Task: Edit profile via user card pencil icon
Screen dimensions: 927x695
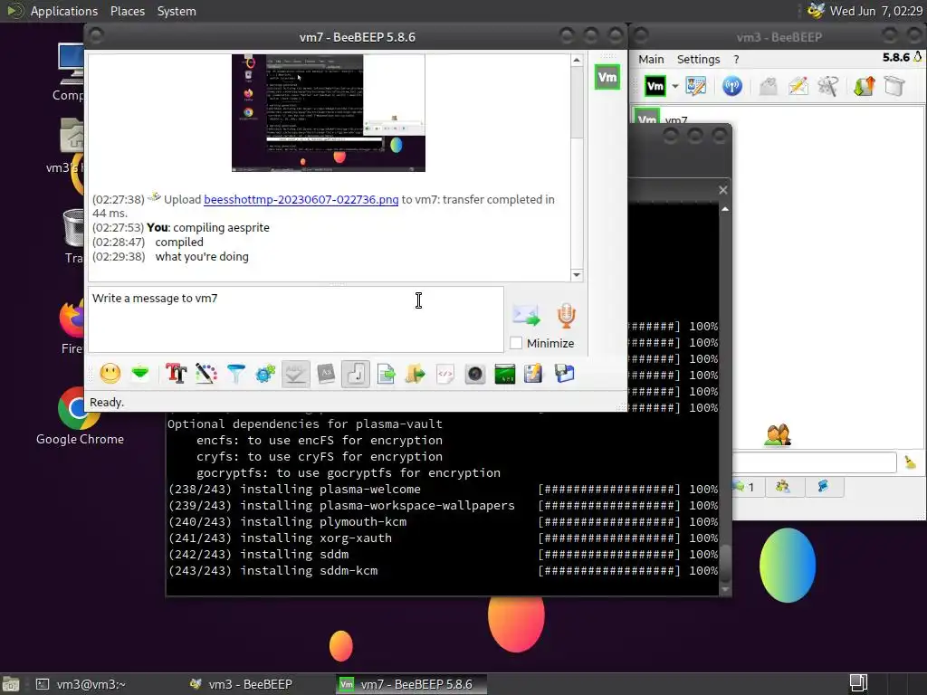Action: 696,86
